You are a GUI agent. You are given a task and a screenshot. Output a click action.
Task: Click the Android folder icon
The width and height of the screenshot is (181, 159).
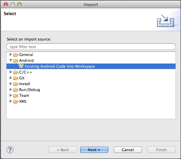[16, 60]
